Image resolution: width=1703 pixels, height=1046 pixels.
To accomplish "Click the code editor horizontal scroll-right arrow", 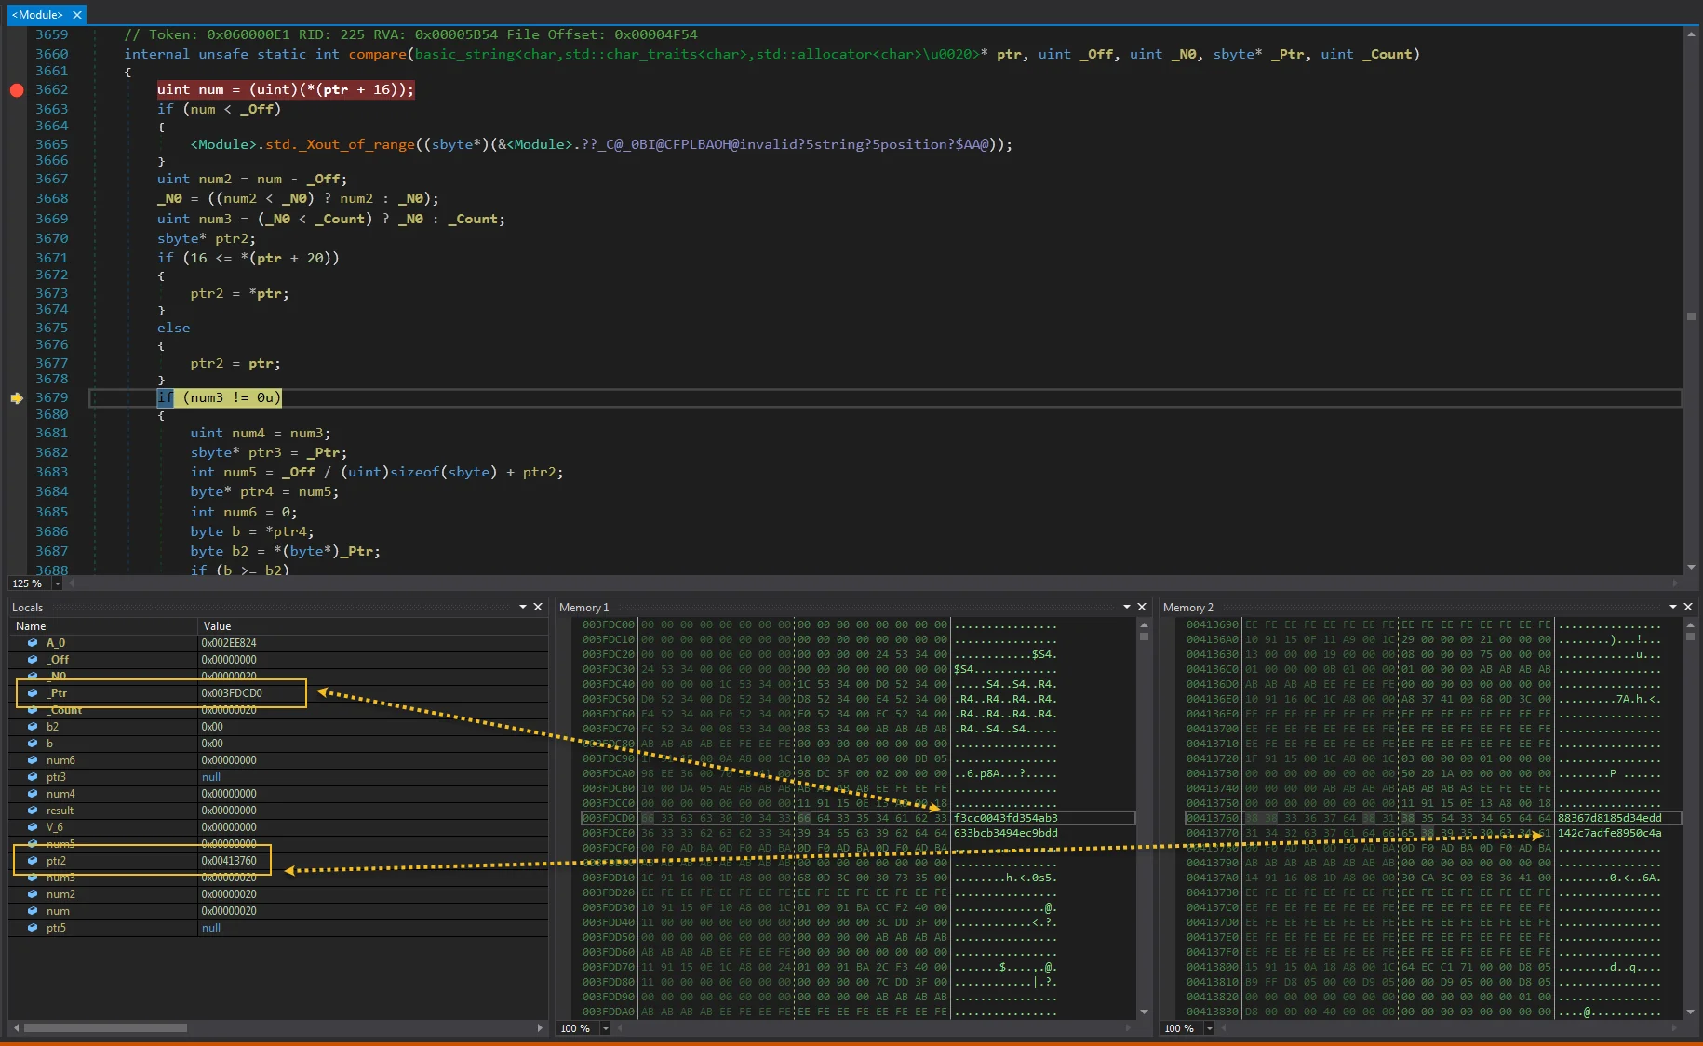I will pos(1676,583).
